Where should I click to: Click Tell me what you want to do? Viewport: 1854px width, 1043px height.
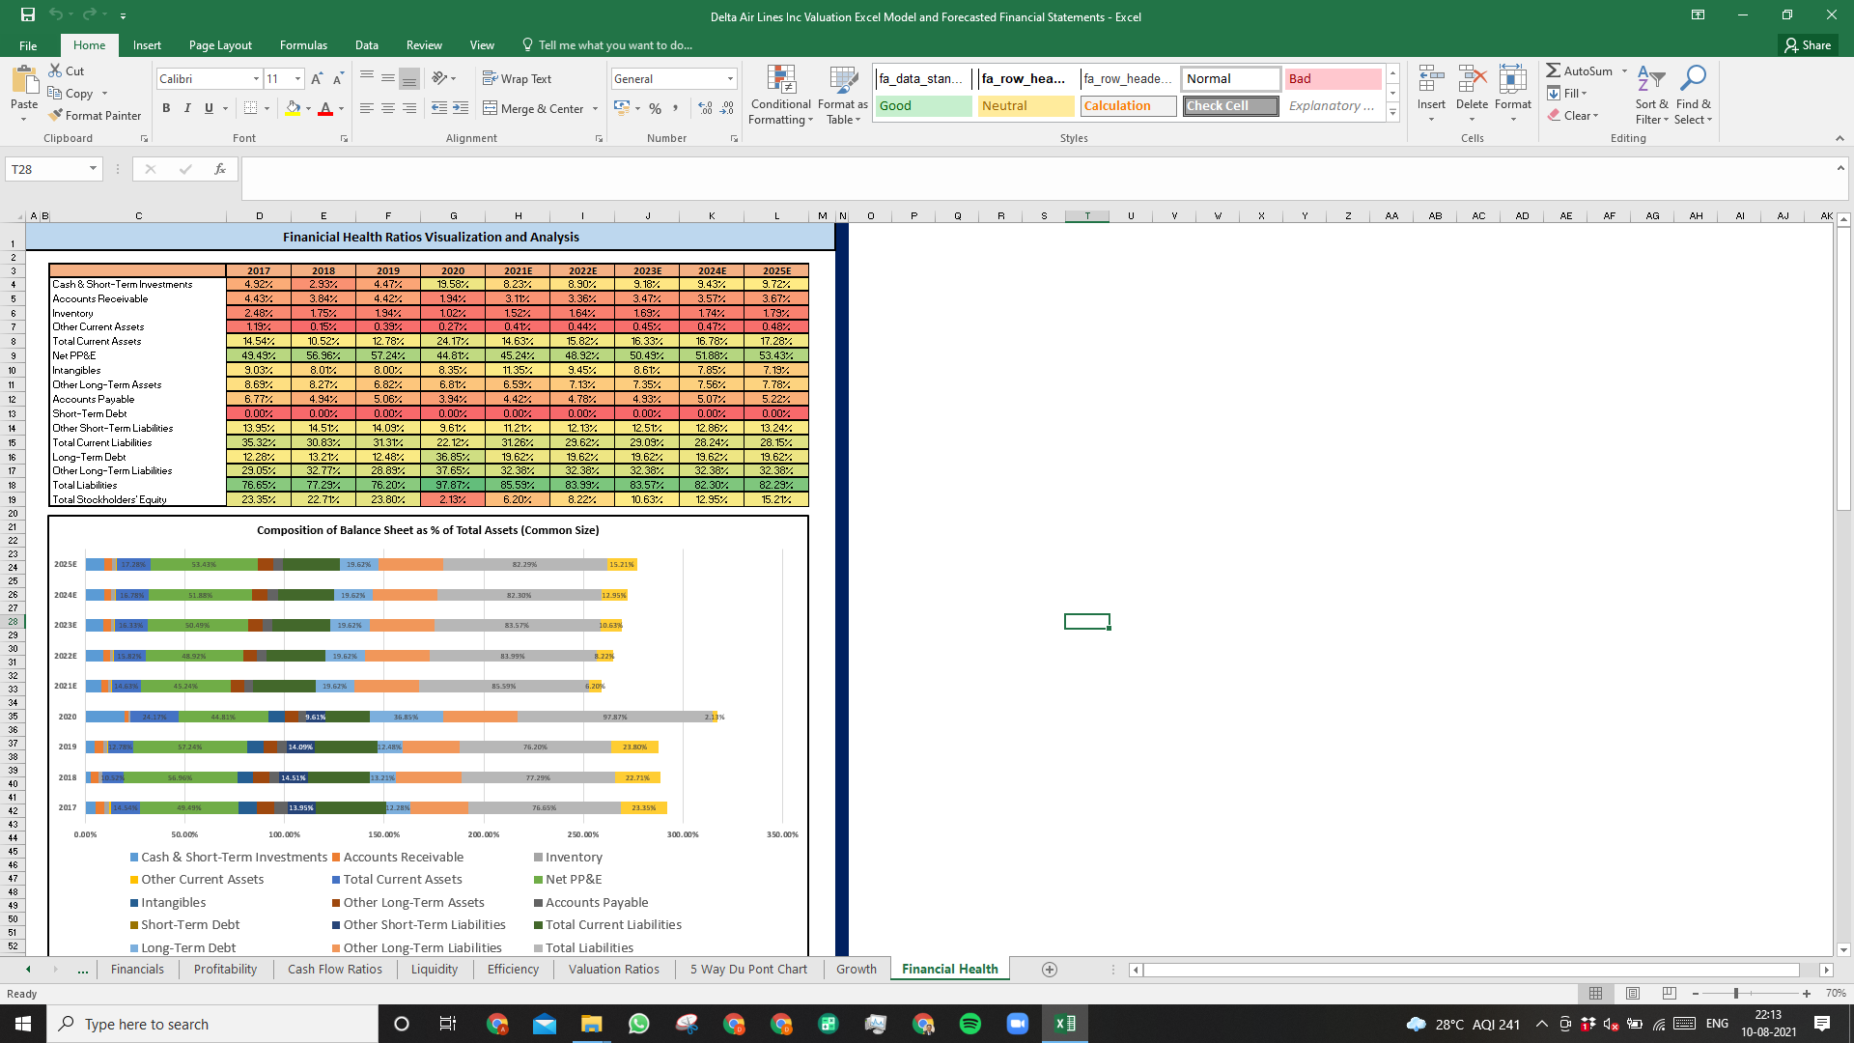tap(606, 45)
